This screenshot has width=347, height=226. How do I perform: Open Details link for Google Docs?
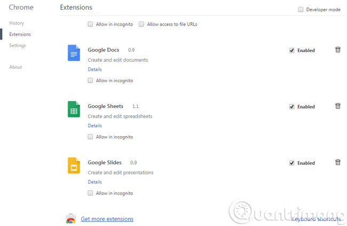point(94,69)
